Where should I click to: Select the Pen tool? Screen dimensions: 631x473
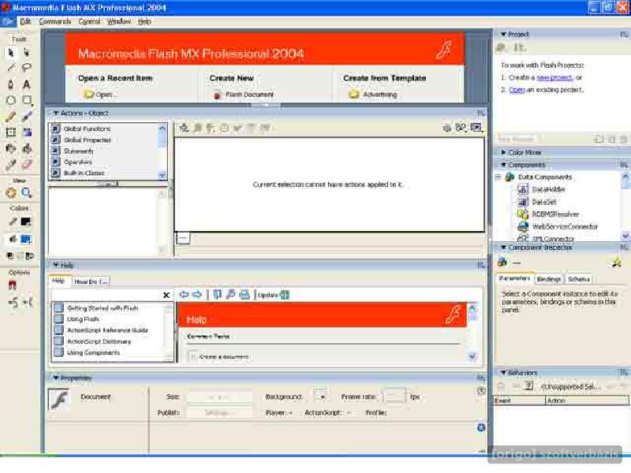coord(11,84)
